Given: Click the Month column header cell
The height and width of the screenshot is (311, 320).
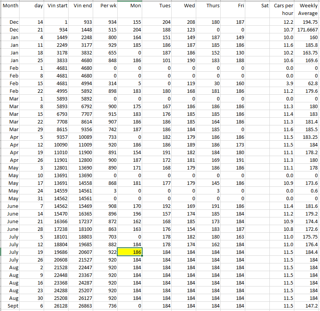Looking at the screenshot, I should click(10, 6).
